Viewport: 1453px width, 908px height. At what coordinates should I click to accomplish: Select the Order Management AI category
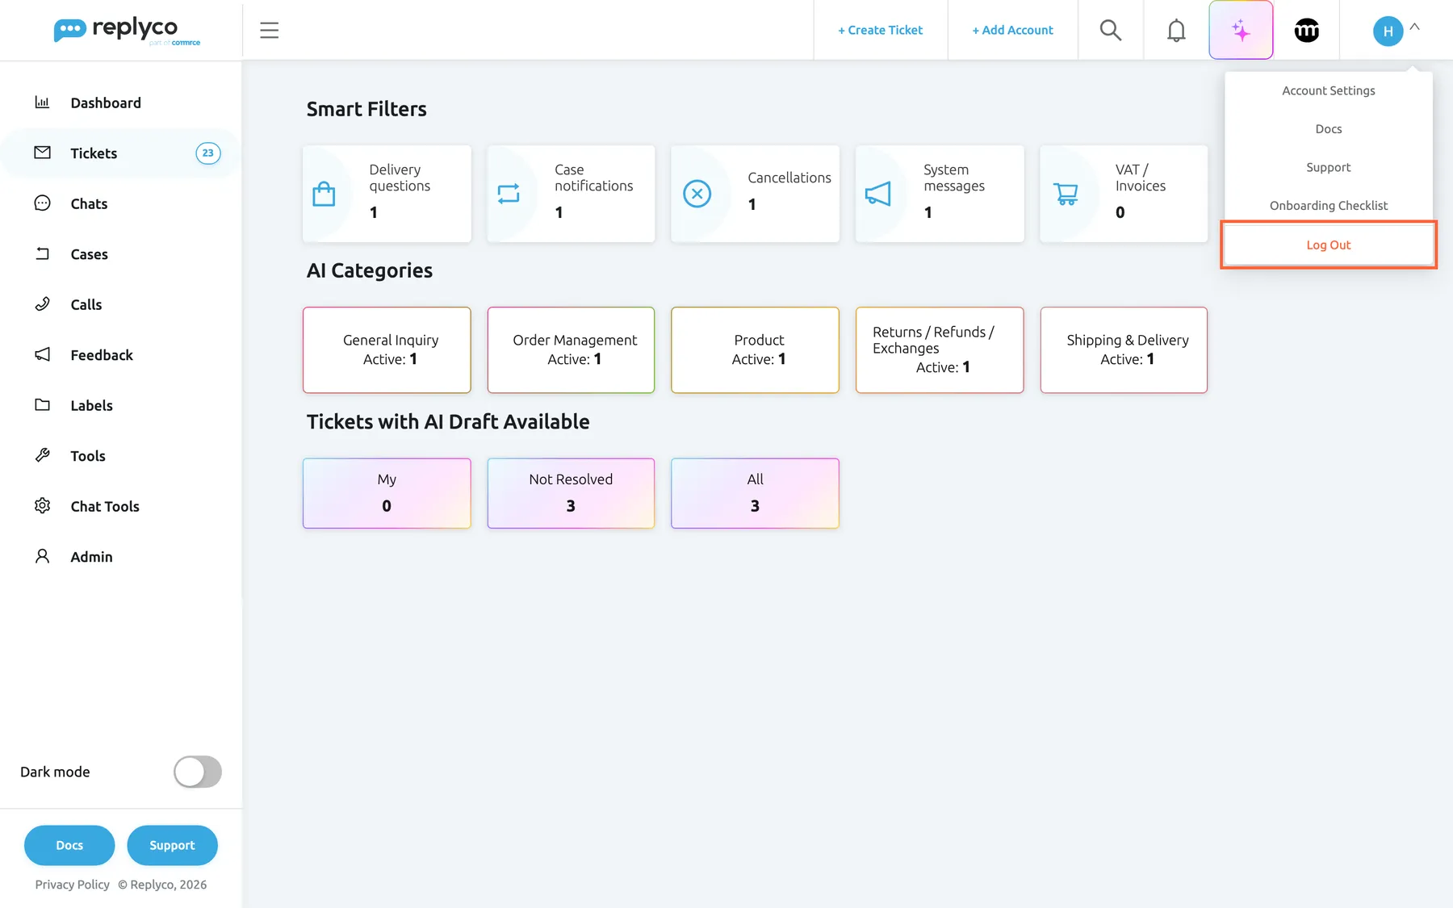click(x=571, y=349)
